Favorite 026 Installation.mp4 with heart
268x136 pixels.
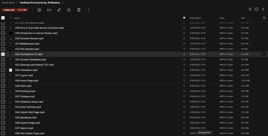pyautogui.click(x=184, y=70)
